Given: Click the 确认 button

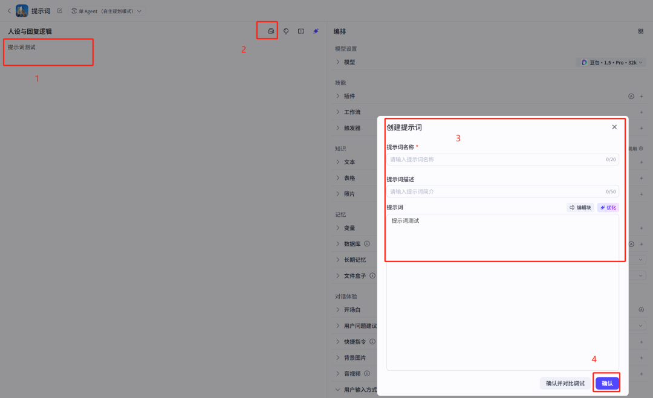Looking at the screenshot, I should [x=607, y=384].
